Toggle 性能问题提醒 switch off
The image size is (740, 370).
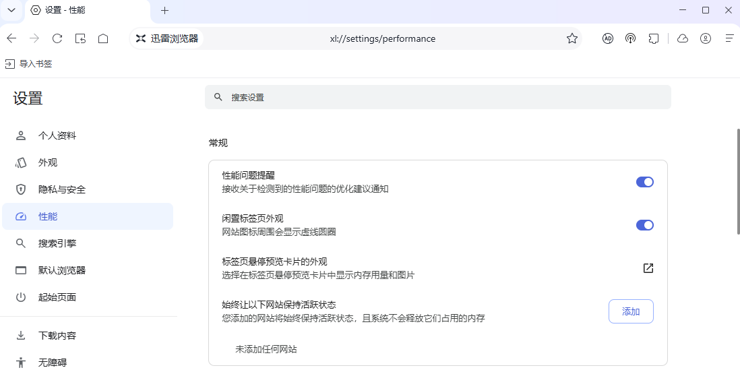click(645, 182)
